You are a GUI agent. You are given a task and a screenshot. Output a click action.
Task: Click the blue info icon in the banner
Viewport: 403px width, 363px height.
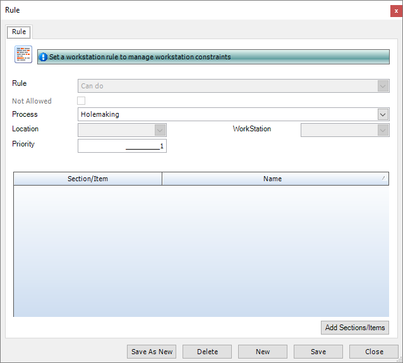tap(43, 57)
